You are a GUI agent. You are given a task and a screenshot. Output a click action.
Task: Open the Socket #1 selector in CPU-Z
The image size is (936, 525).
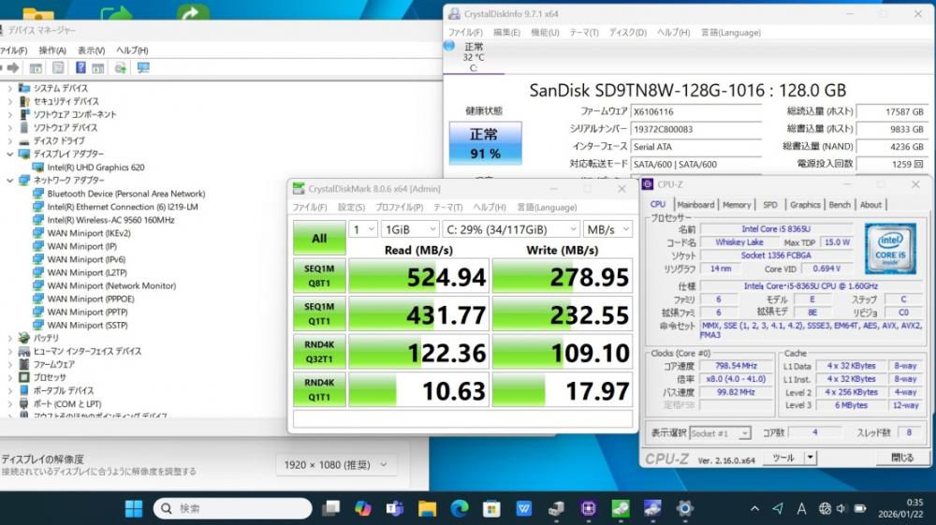[720, 433]
